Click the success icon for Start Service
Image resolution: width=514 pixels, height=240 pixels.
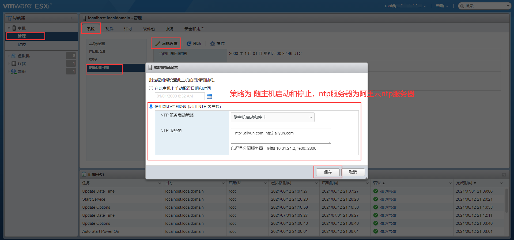click(x=376, y=199)
